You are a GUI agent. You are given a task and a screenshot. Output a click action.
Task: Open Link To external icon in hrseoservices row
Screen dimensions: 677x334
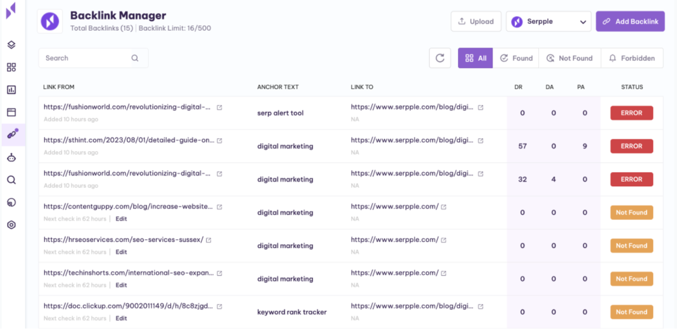coord(444,240)
